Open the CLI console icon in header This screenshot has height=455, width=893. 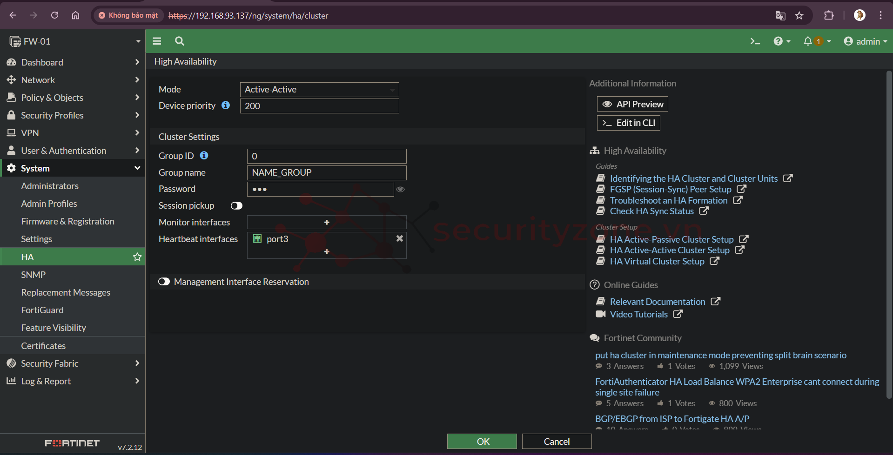[x=755, y=41]
